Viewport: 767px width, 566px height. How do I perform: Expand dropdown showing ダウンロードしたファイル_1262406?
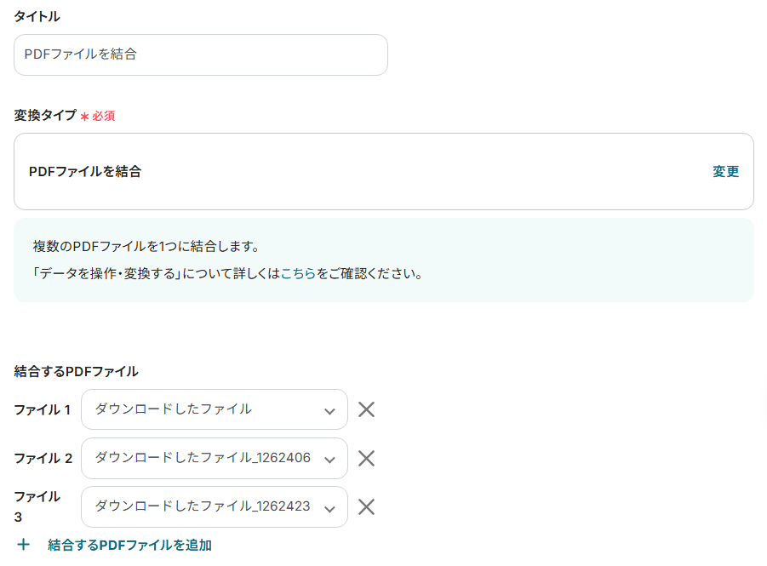204,458
